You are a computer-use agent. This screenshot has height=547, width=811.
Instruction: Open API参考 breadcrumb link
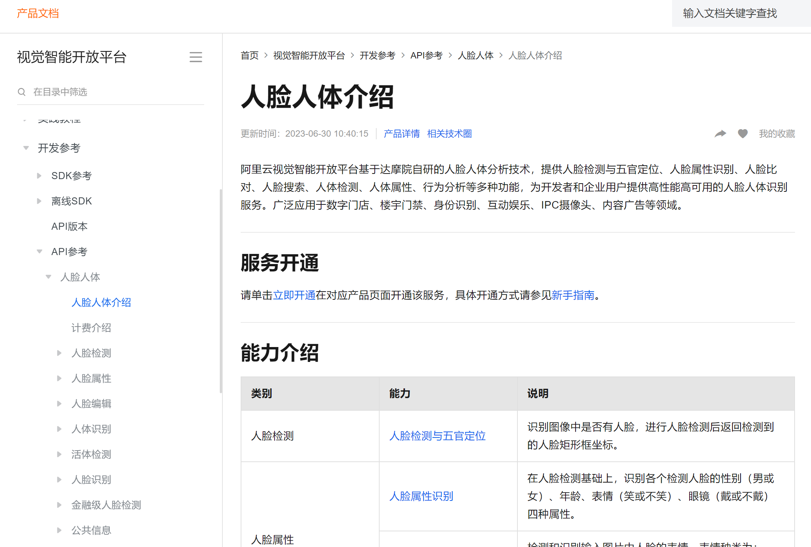pos(427,55)
